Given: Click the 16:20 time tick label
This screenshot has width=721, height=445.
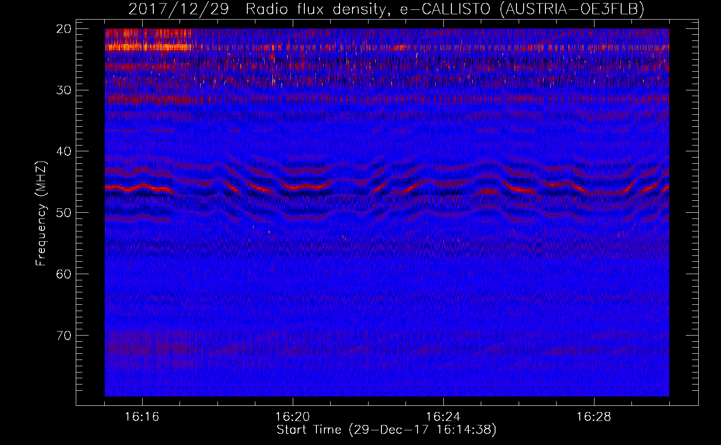Looking at the screenshot, I should click(x=293, y=417).
